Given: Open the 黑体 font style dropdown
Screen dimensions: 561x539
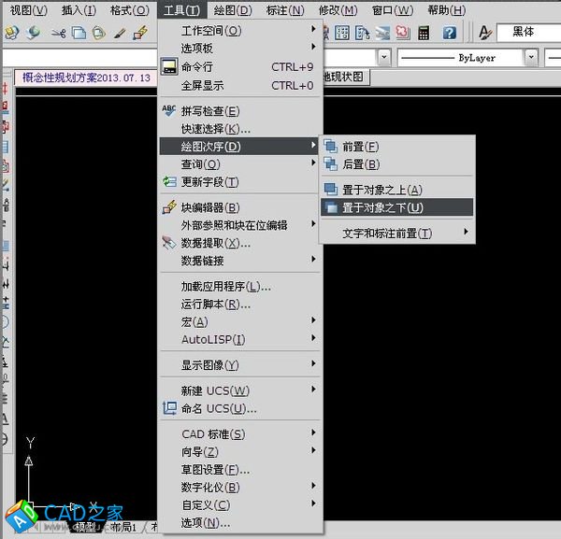Looking at the screenshot, I should pos(531,33).
